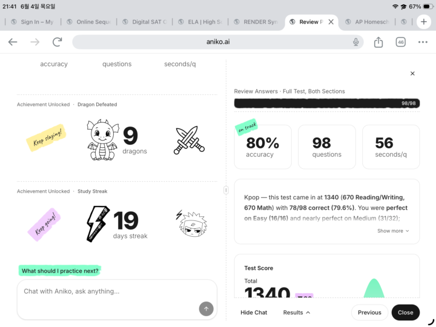
Task: Tap the microphone icon in address bar
Action: point(355,42)
